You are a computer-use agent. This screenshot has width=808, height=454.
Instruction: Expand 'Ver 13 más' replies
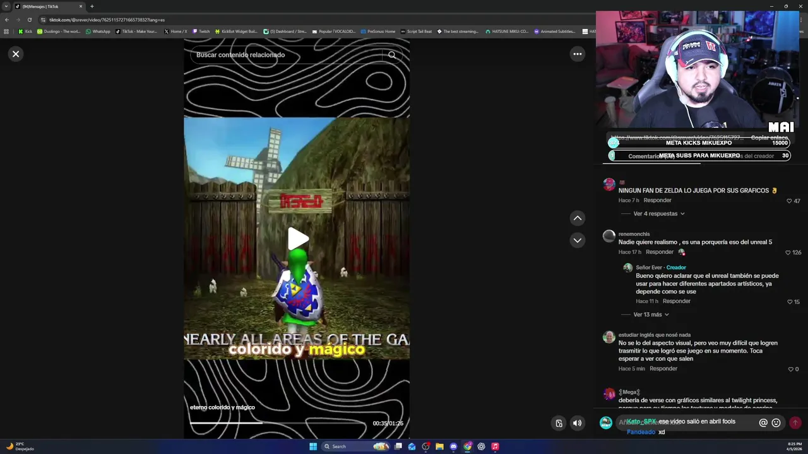(651, 315)
